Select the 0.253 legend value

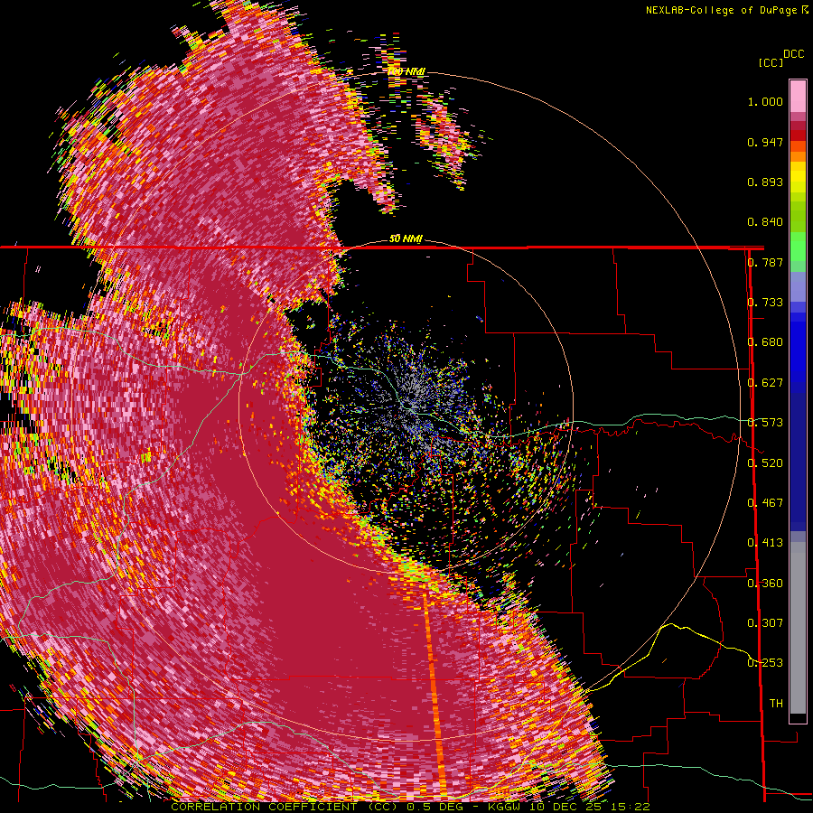[765, 663]
